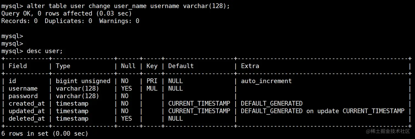Click the 'Null' column header
The width and height of the screenshot is (415, 139).
coord(128,66)
